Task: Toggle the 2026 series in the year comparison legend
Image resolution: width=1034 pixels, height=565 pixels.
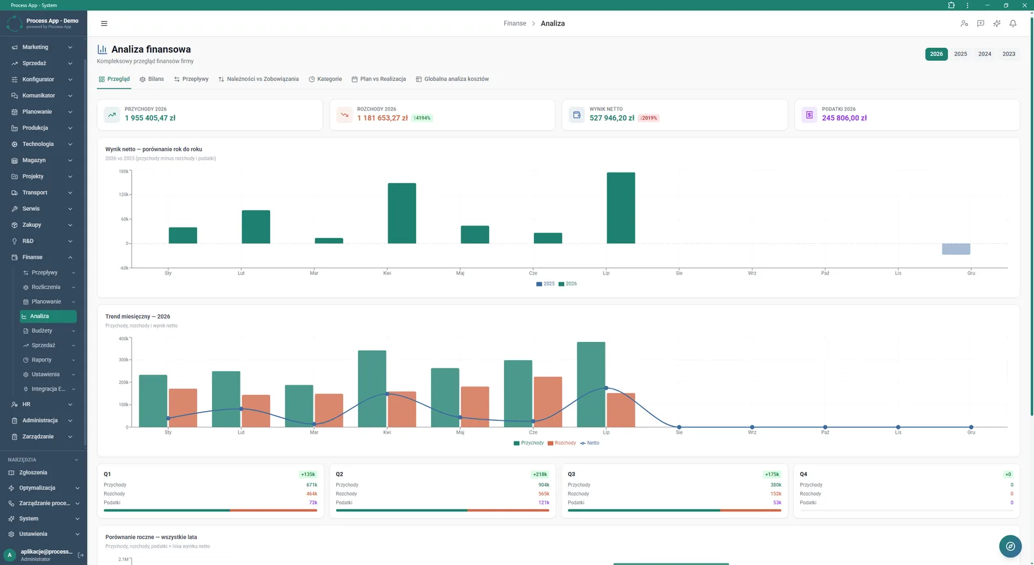Action: [568, 284]
